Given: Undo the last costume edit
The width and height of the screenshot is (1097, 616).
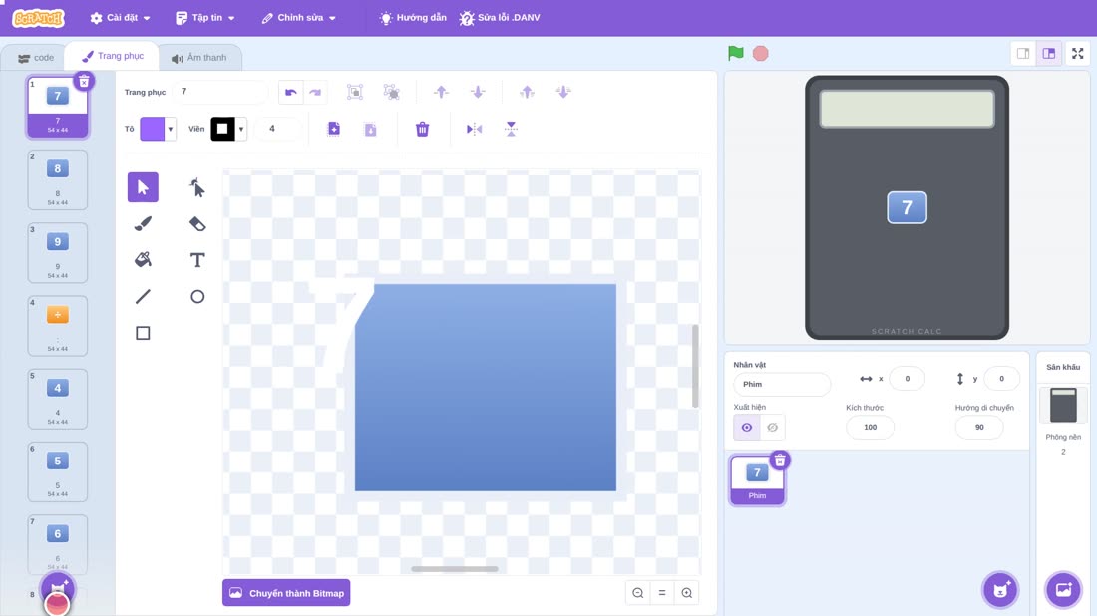Looking at the screenshot, I should [x=291, y=92].
